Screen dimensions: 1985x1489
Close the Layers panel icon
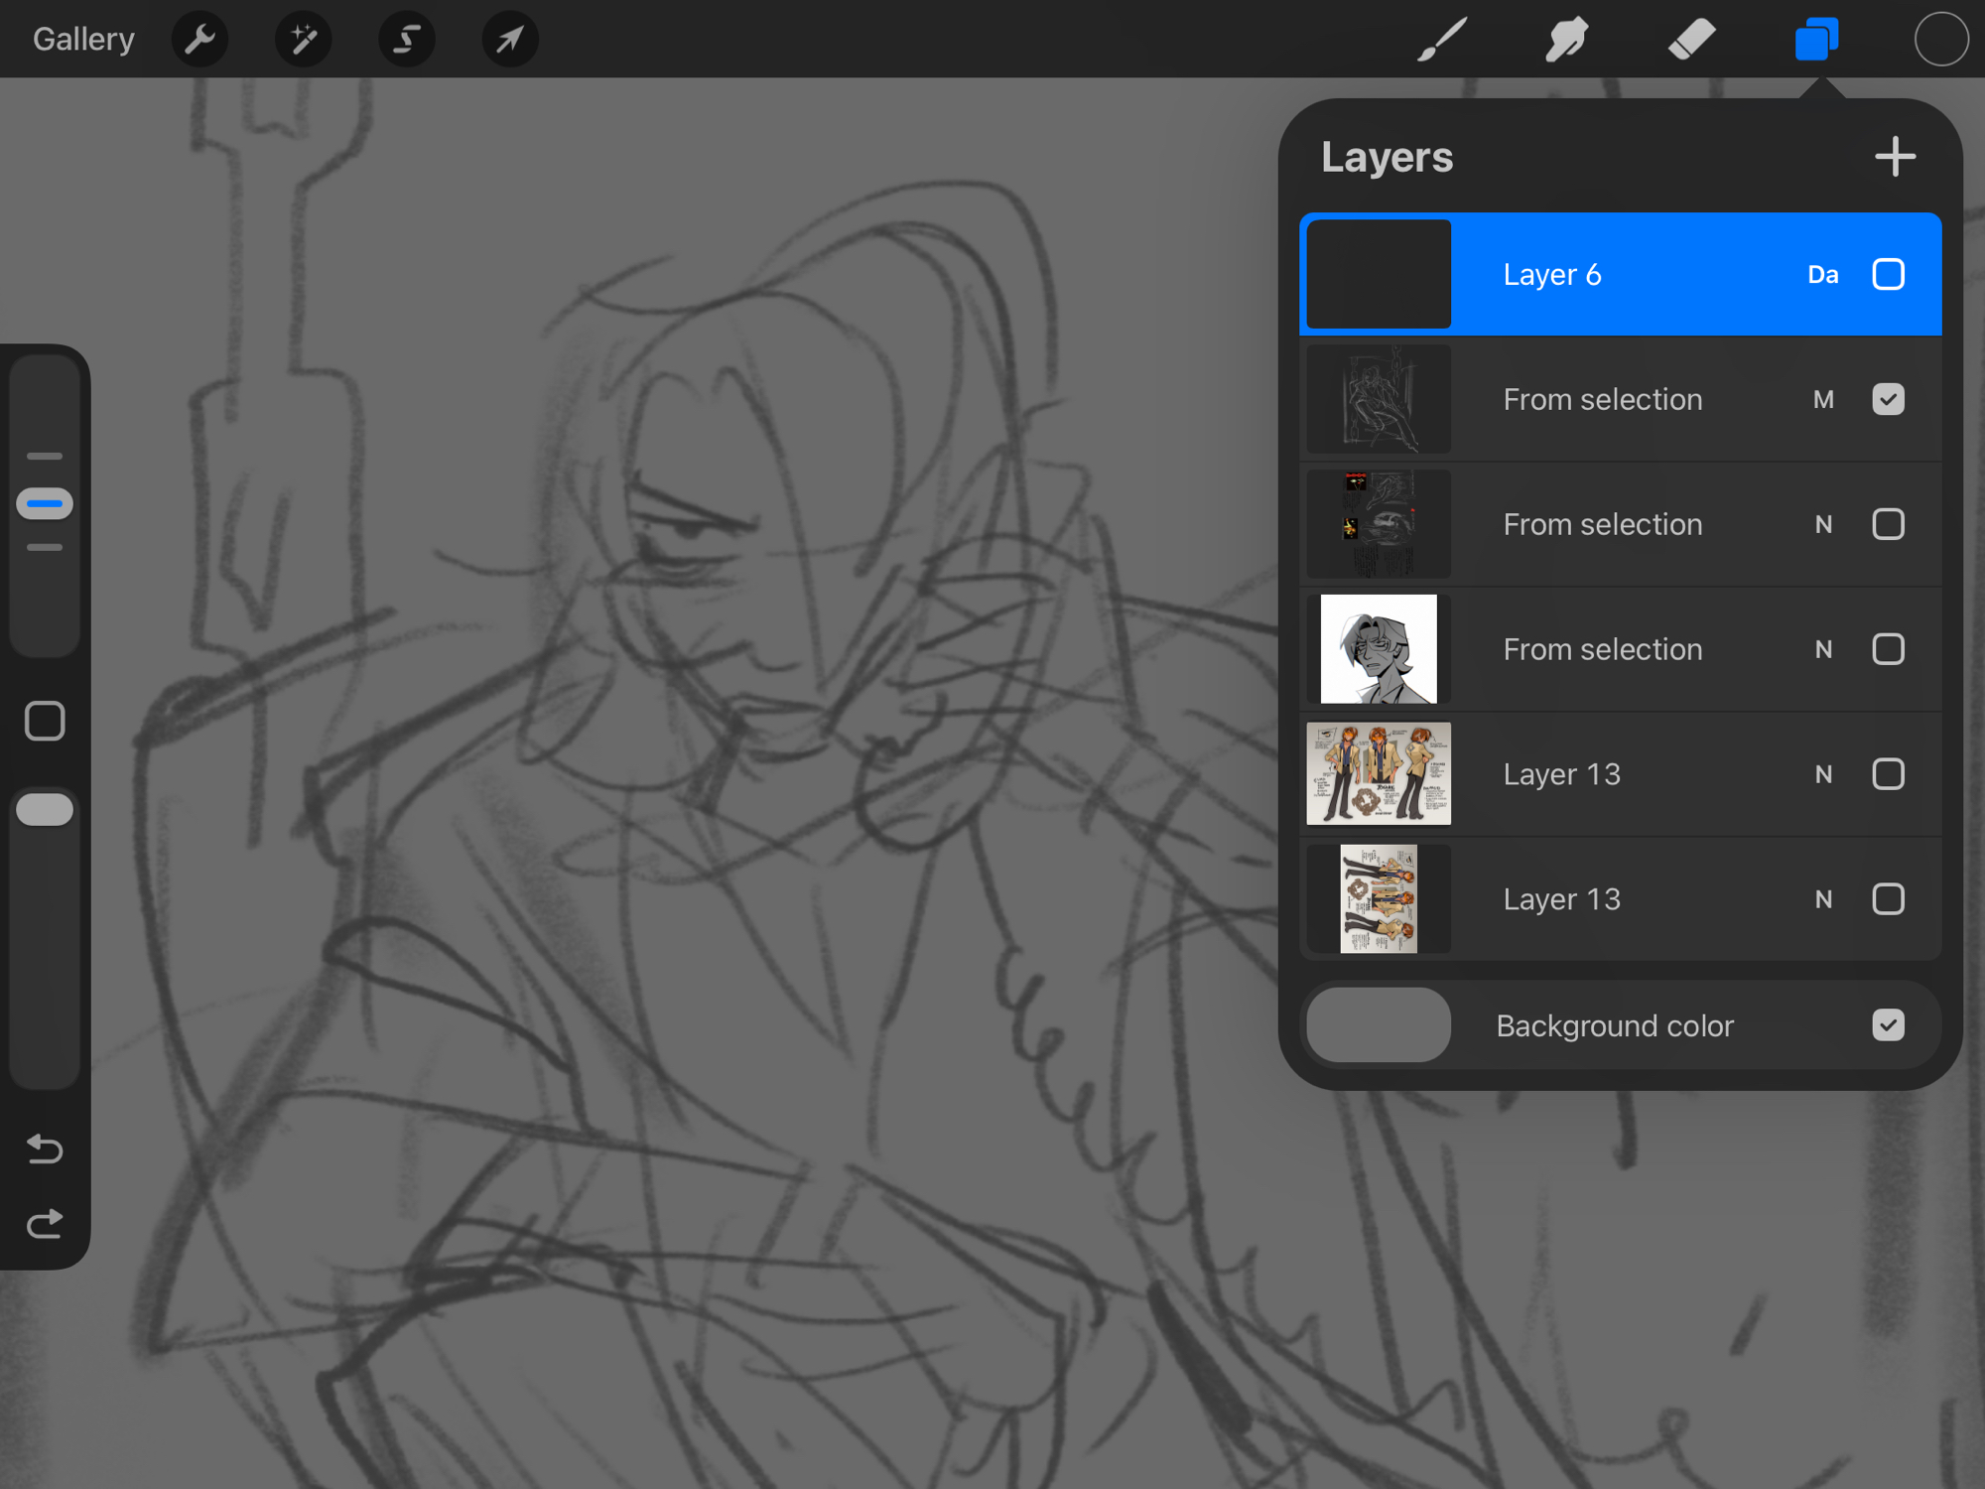click(1816, 40)
